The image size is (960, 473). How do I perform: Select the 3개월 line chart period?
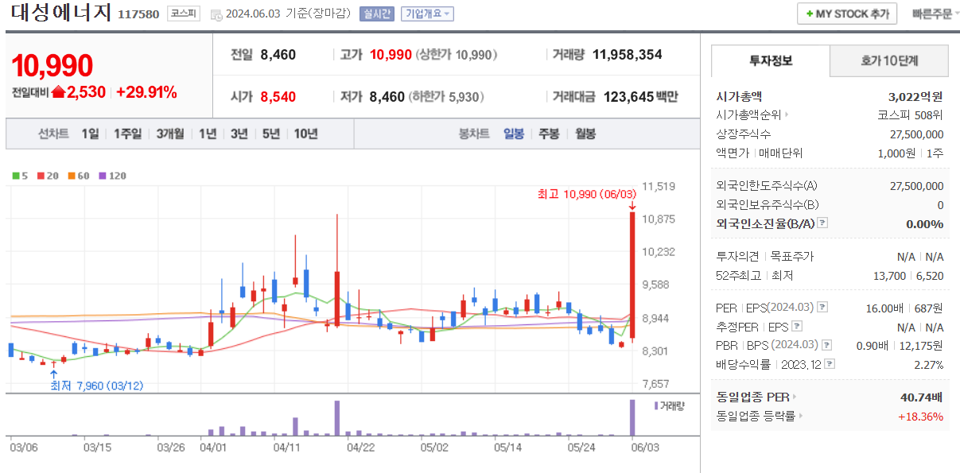tap(170, 134)
